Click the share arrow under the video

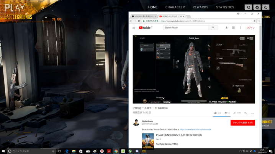[x=234, y=113]
